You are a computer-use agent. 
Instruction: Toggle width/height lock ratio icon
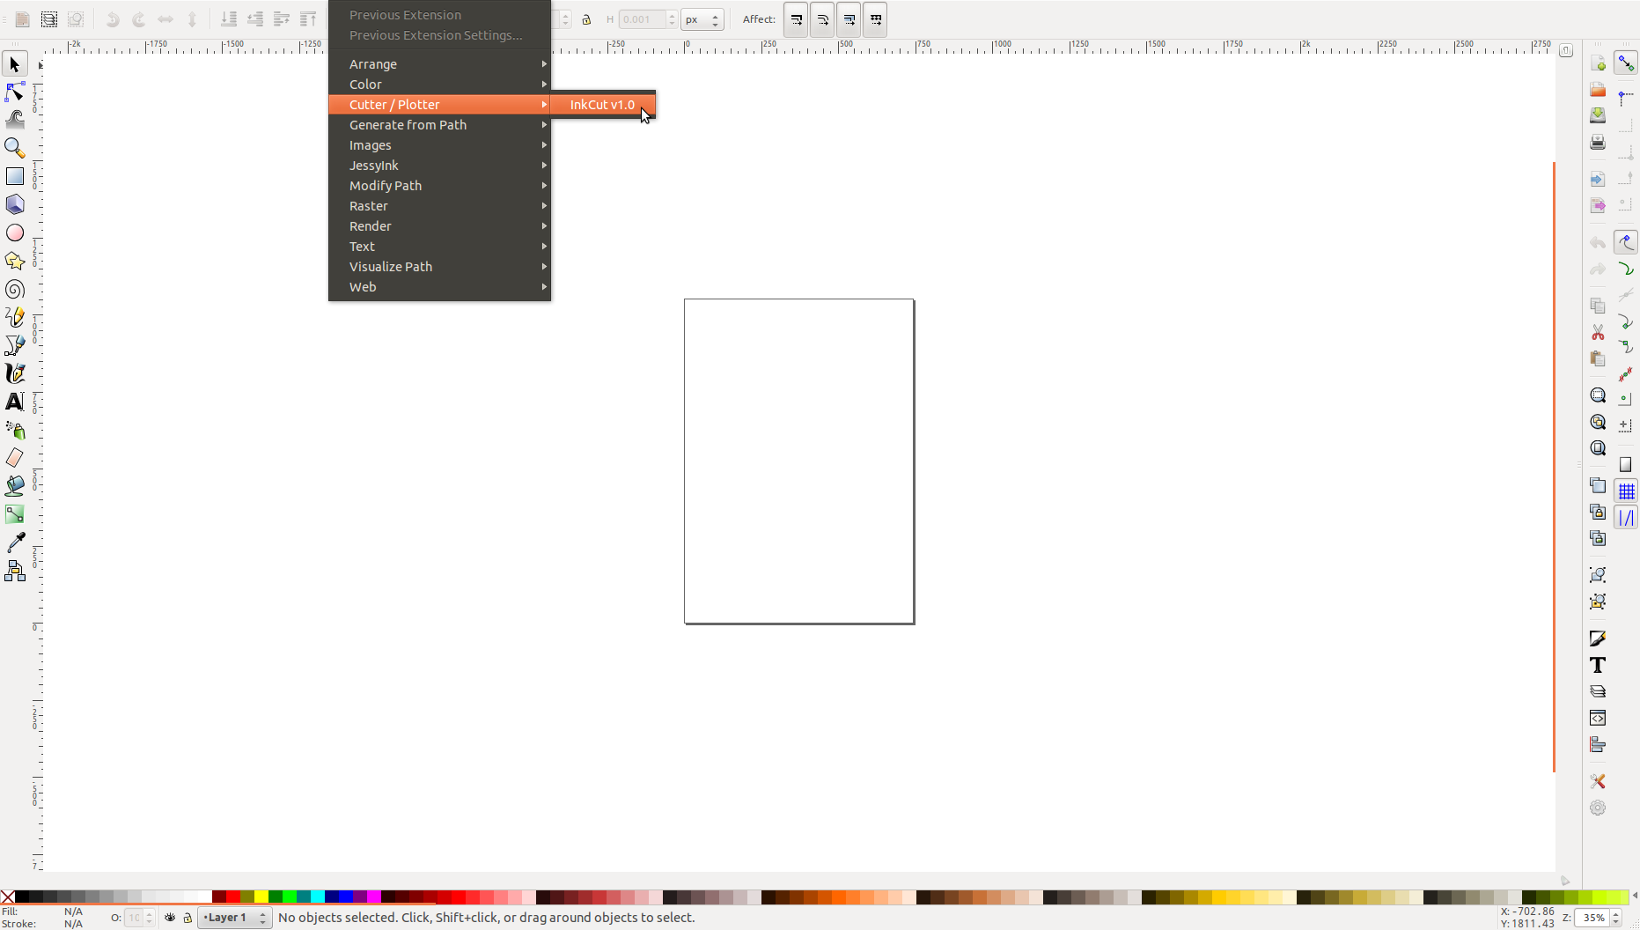(586, 19)
